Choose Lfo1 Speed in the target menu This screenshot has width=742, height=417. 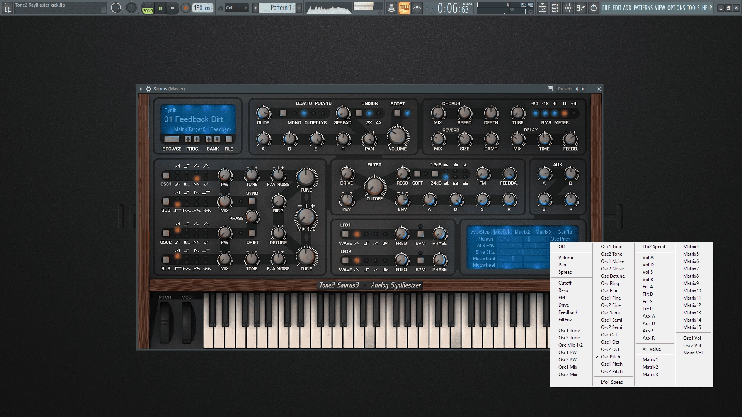coord(612,382)
